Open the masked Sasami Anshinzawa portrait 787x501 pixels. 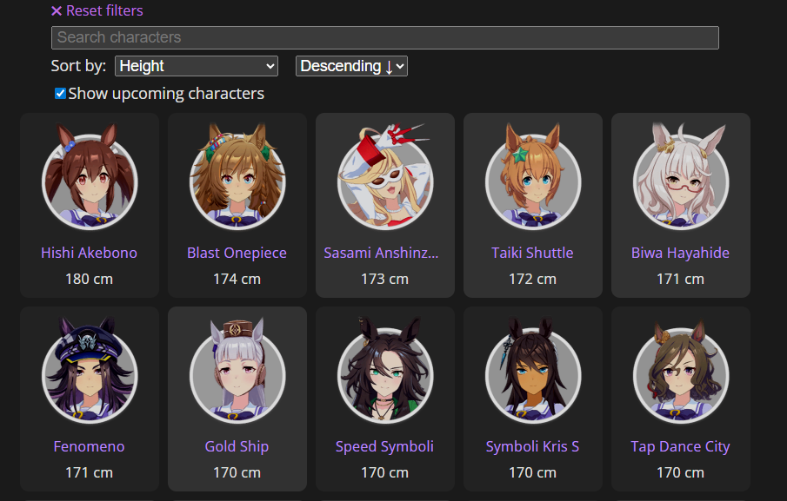[x=384, y=177]
